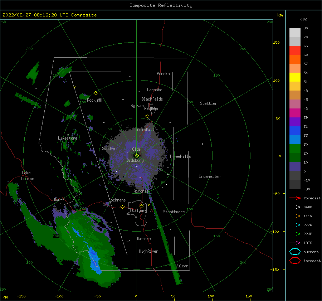Select the bright green 30–20 dBZ swatch
Image resolution: width=322 pixels, height=301 pixels.
295,149
